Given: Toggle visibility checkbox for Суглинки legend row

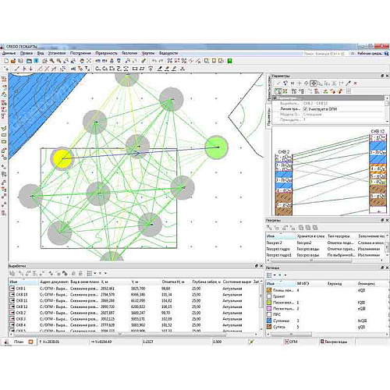Looking at the screenshot, I should click(x=269, y=321).
